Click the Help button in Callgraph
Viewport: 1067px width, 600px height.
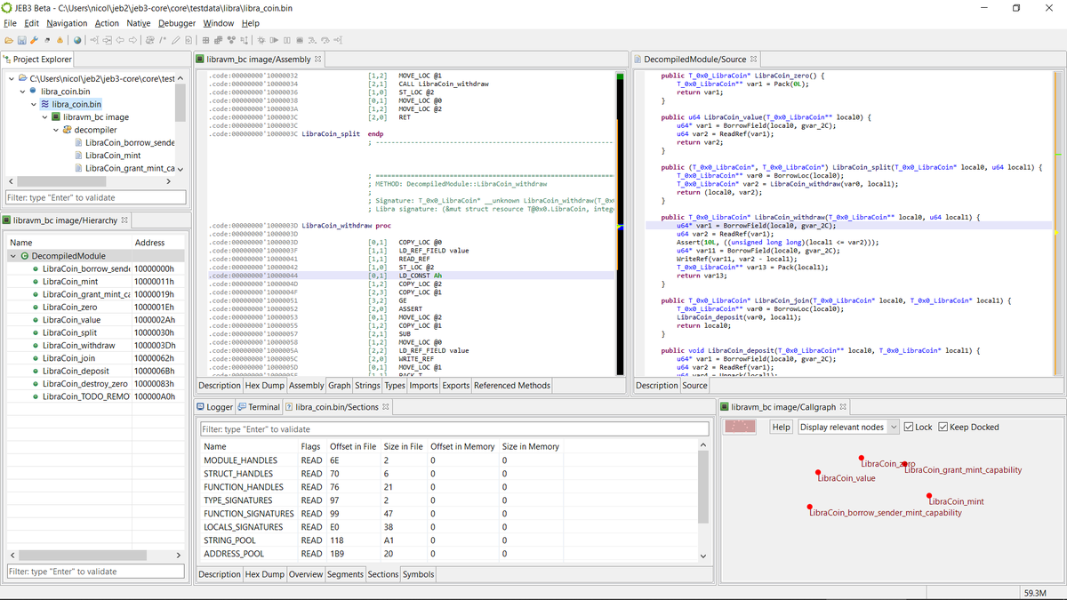pyautogui.click(x=781, y=427)
